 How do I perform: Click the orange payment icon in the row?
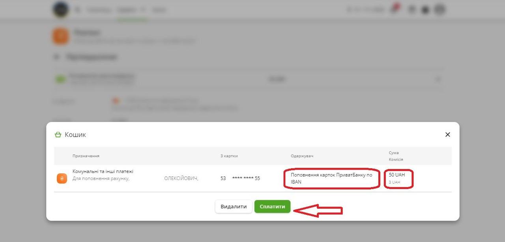pyautogui.click(x=62, y=178)
